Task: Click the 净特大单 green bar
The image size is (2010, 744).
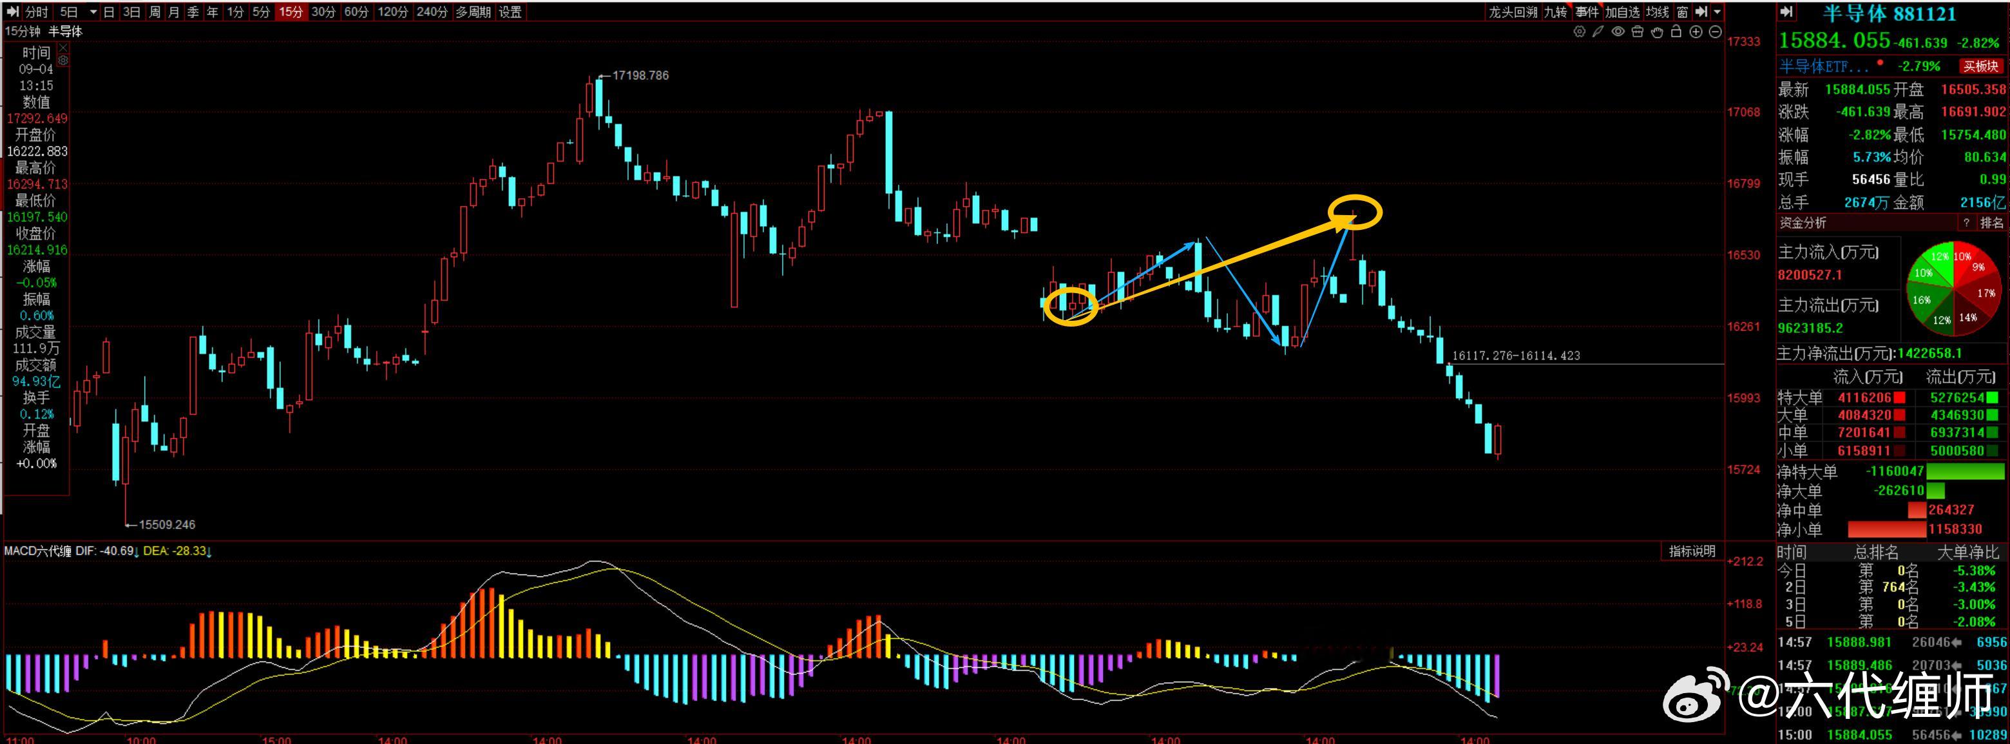Action: pos(1966,471)
